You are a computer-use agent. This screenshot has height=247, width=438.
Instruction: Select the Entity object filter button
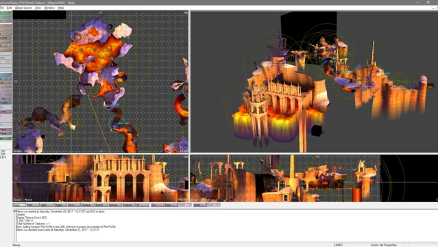[19, 205]
